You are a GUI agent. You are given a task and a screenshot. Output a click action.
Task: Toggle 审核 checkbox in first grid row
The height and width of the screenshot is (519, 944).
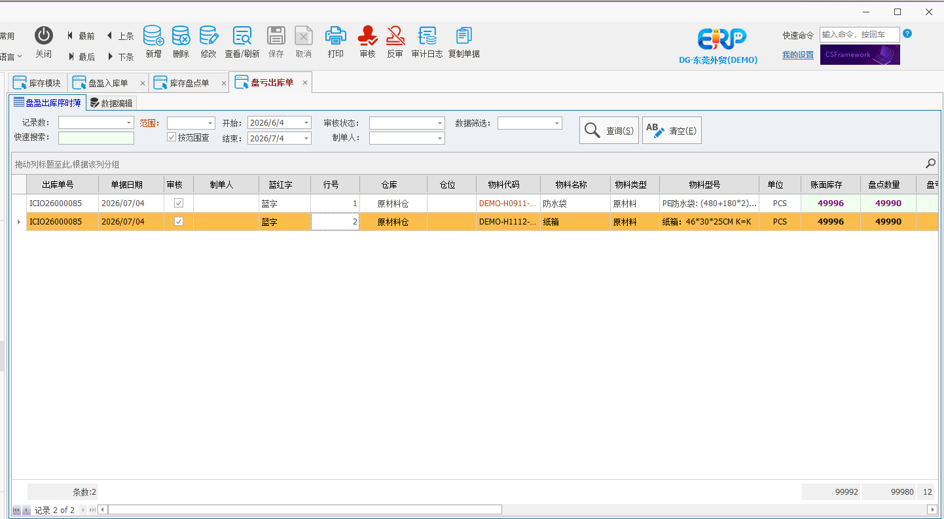pyautogui.click(x=179, y=204)
